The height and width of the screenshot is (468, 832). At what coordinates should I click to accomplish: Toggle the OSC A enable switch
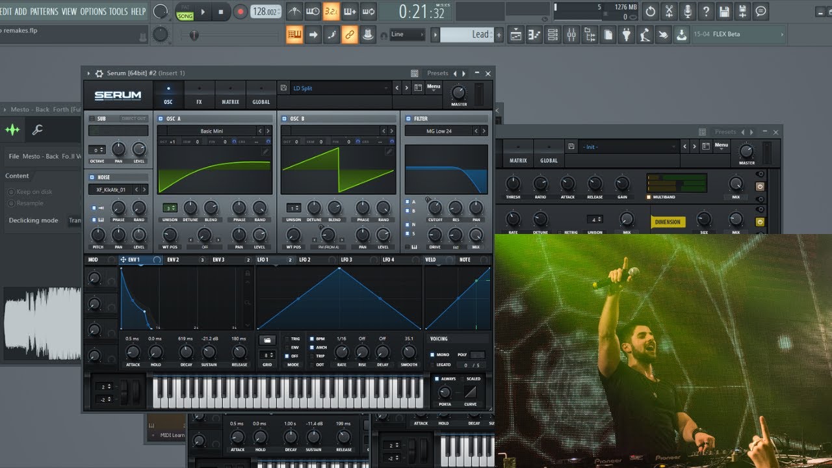pos(161,119)
